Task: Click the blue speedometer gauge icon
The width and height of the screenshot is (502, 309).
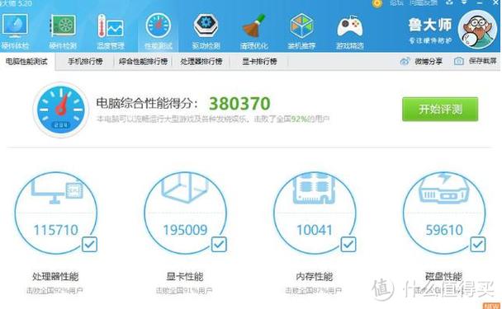Action: (x=60, y=110)
